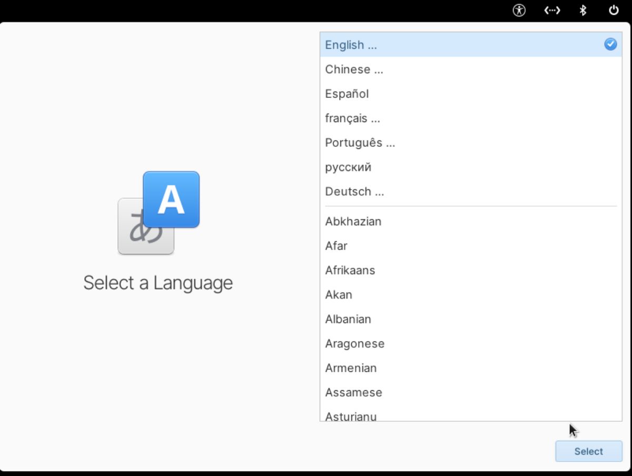Select Aragonese language
Image resolution: width=632 pixels, height=476 pixels.
[471, 343]
